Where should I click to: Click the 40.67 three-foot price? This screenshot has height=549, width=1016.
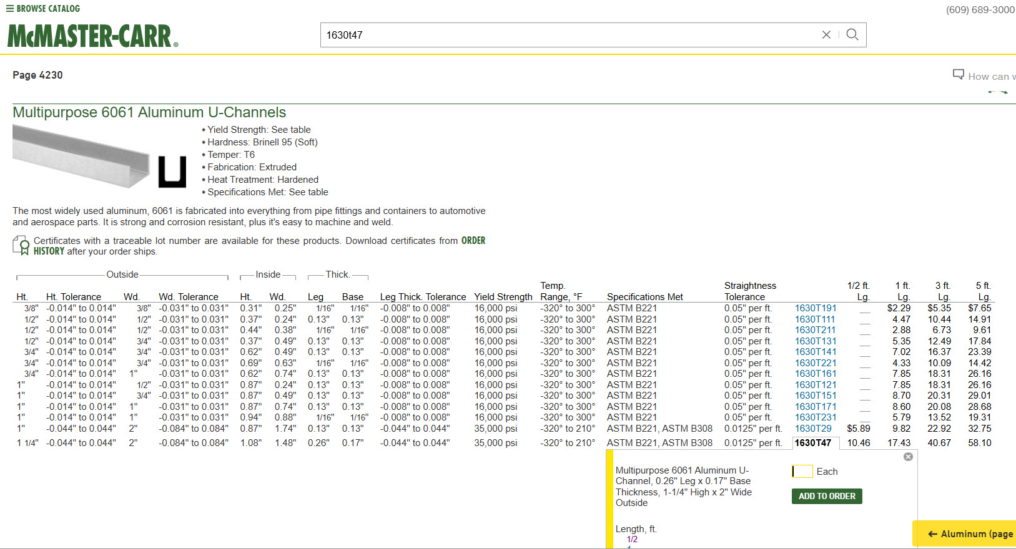click(x=939, y=443)
